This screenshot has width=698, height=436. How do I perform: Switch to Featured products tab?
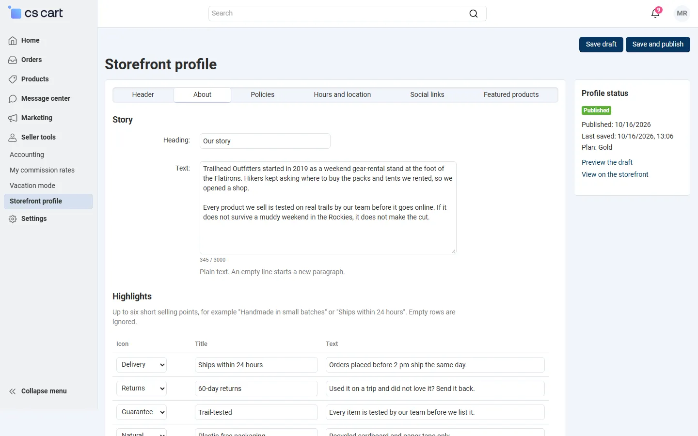pos(511,94)
